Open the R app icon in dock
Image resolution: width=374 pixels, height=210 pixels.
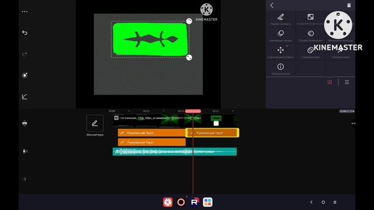tap(195, 202)
